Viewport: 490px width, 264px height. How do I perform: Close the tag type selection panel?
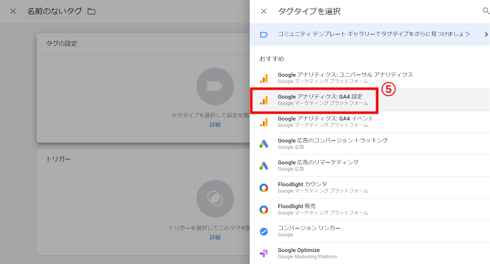(264, 11)
